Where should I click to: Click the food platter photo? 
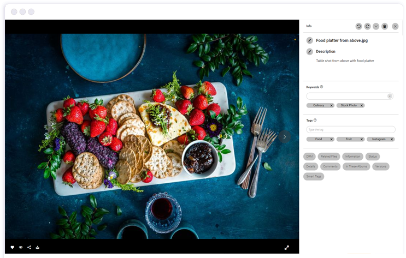pyautogui.click(x=152, y=136)
